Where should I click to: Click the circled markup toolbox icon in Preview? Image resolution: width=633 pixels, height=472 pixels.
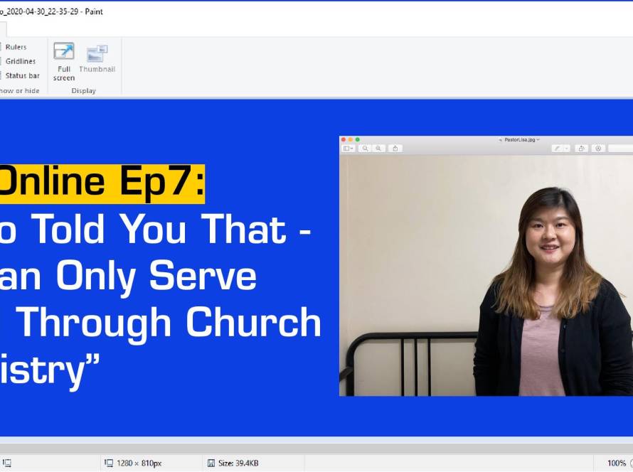click(598, 149)
